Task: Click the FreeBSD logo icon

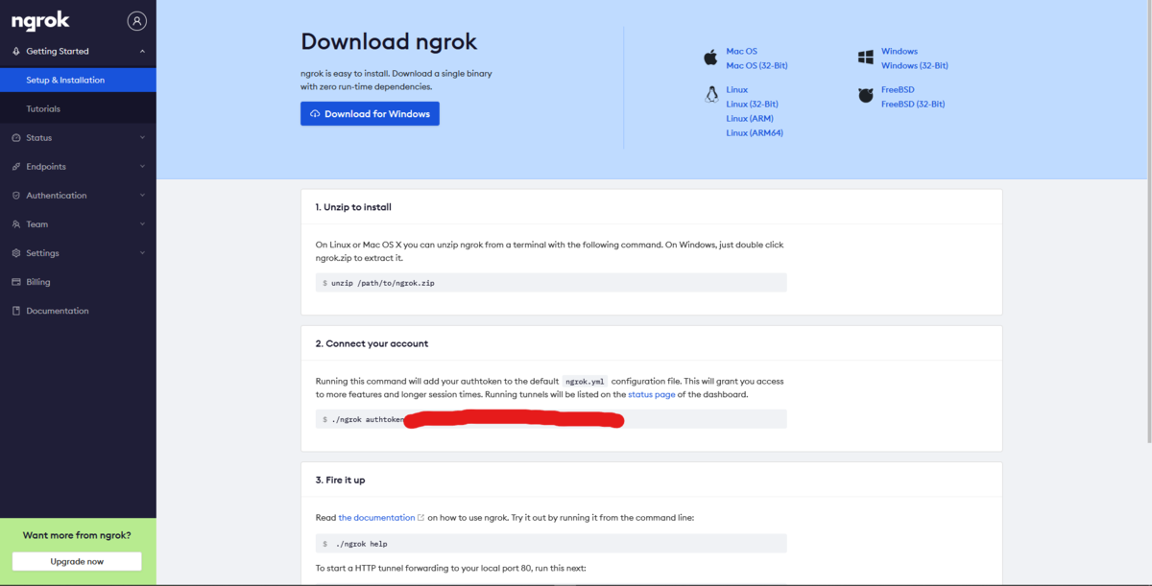Action: tap(866, 95)
